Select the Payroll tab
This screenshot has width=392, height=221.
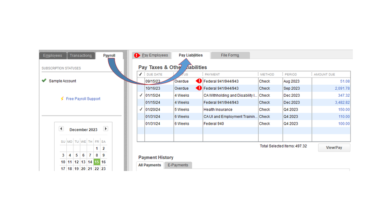click(109, 55)
